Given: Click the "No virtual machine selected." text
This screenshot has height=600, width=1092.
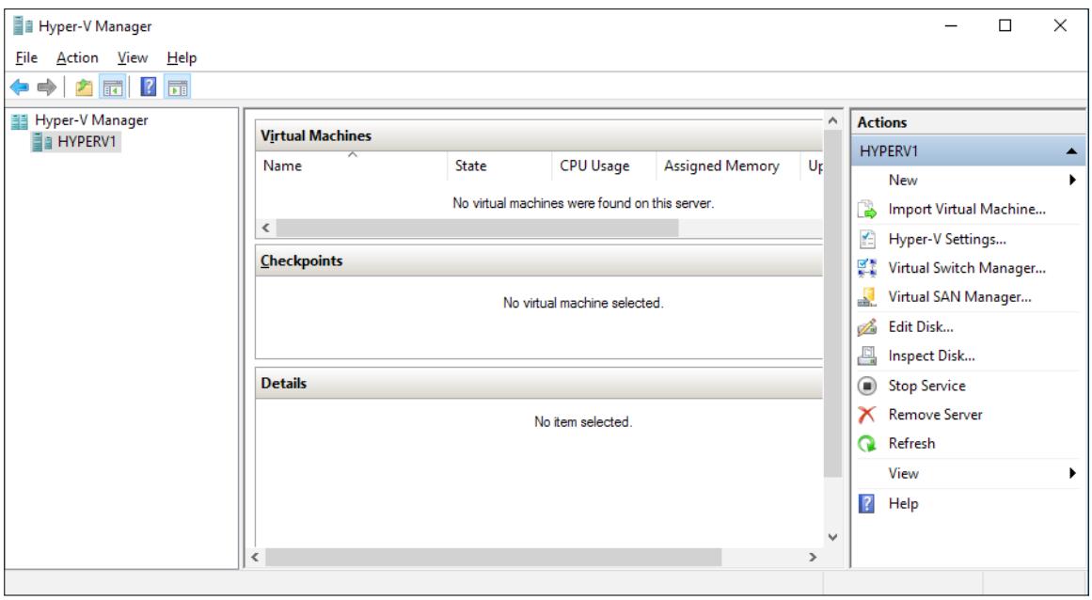Looking at the screenshot, I should pyautogui.click(x=583, y=303).
